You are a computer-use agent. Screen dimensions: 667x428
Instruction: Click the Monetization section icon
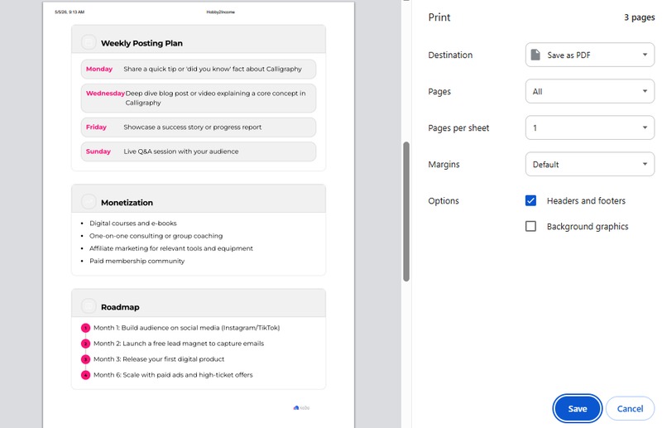coord(89,201)
